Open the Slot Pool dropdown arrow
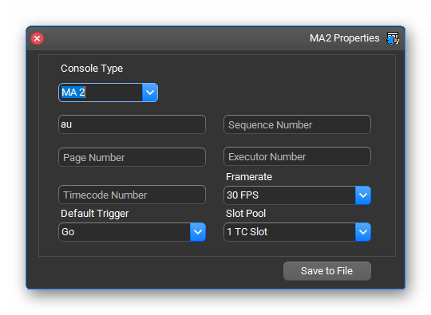Image resolution: width=431 pixels, height=315 pixels. 363,232
